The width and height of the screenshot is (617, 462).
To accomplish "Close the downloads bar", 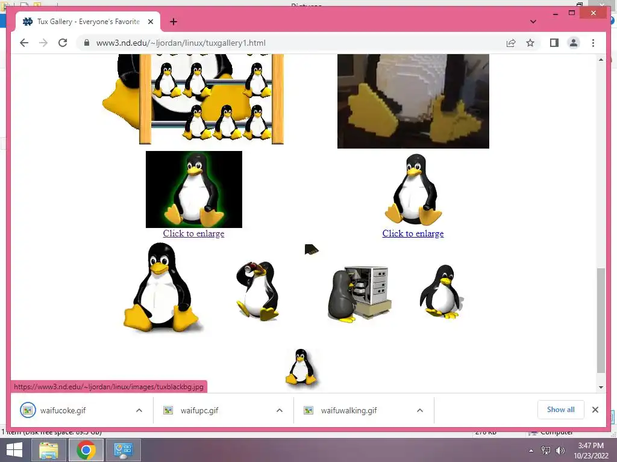I will click(595, 410).
